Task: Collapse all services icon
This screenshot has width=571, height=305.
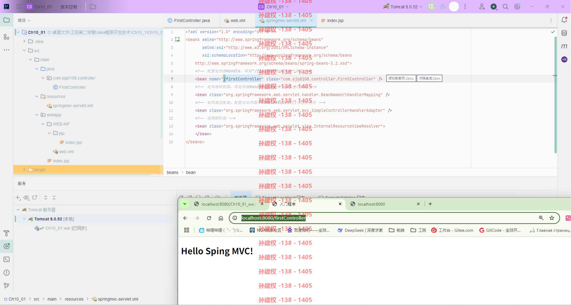Action: pyautogui.click(x=54, y=198)
